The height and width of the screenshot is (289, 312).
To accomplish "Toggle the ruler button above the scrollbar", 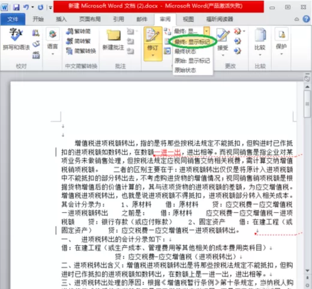I will point(307,78).
